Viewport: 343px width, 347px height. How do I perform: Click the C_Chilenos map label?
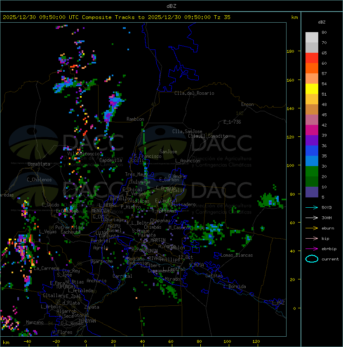(39, 179)
